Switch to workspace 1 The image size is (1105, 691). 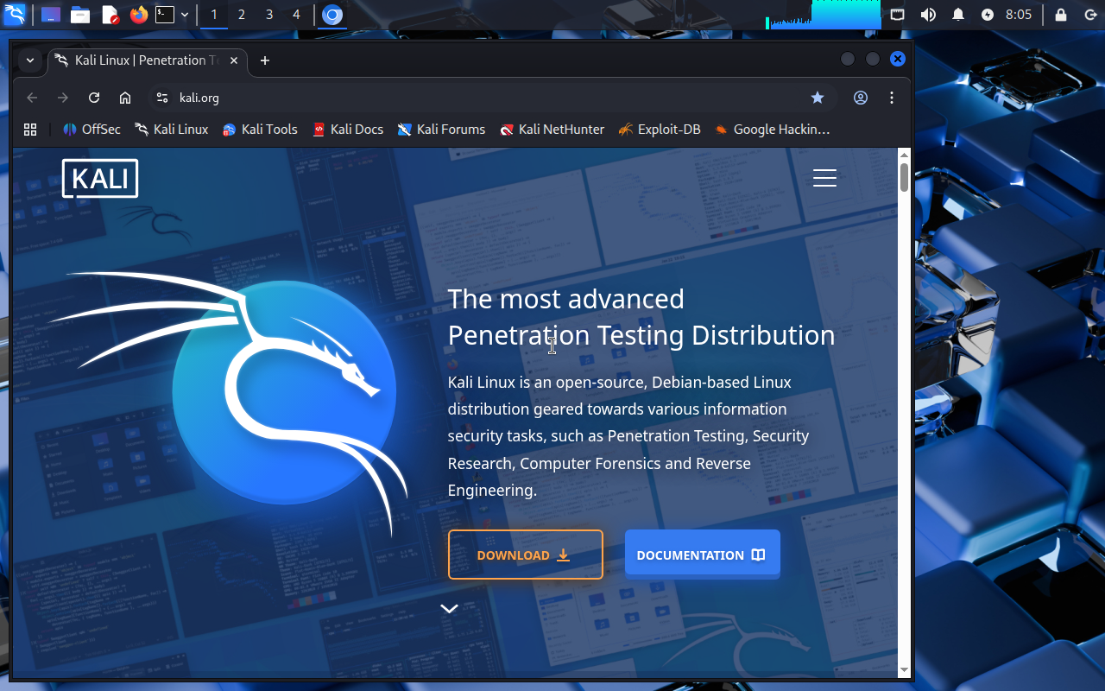click(x=214, y=15)
